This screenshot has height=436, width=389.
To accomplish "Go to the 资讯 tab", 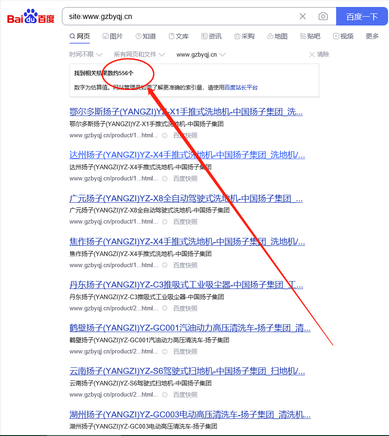I will pyautogui.click(x=211, y=36).
